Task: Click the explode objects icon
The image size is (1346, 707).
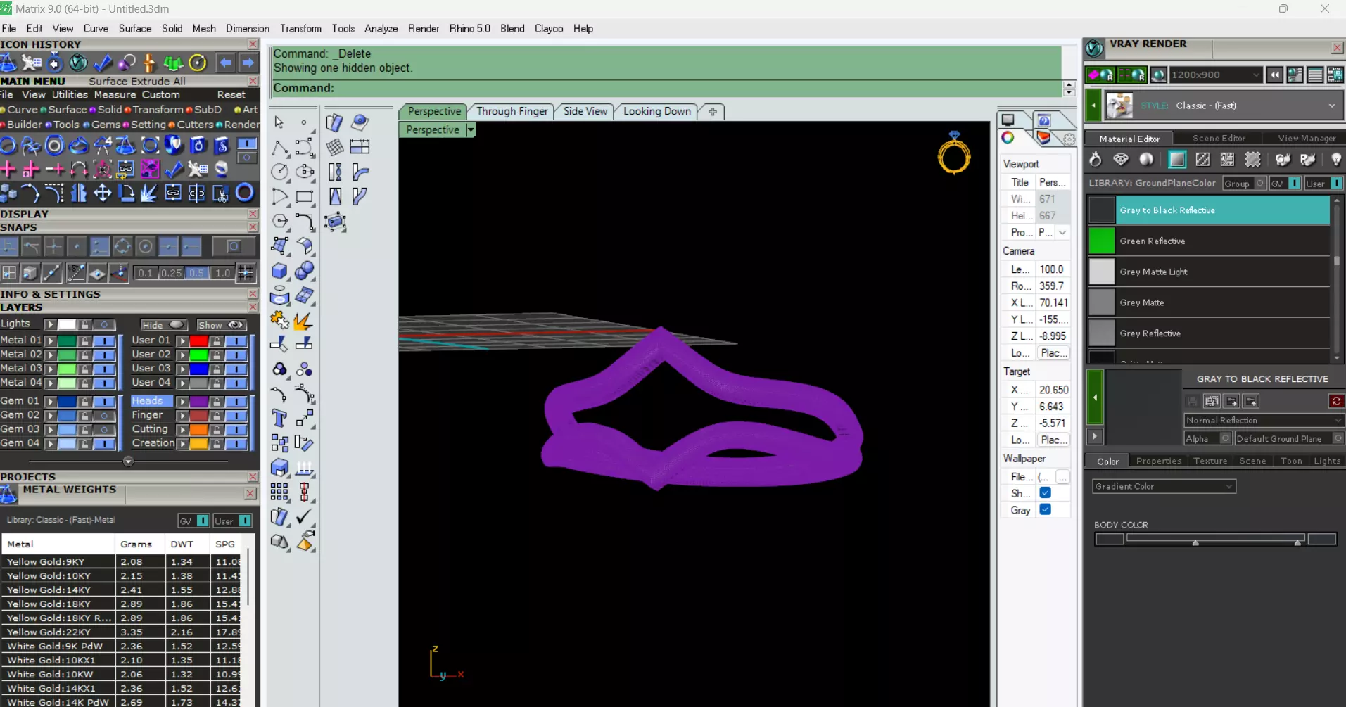Action: click(x=305, y=321)
